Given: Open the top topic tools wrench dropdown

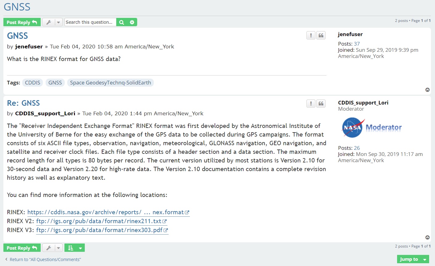Looking at the screenshot, I should click(x=52, y=22).
